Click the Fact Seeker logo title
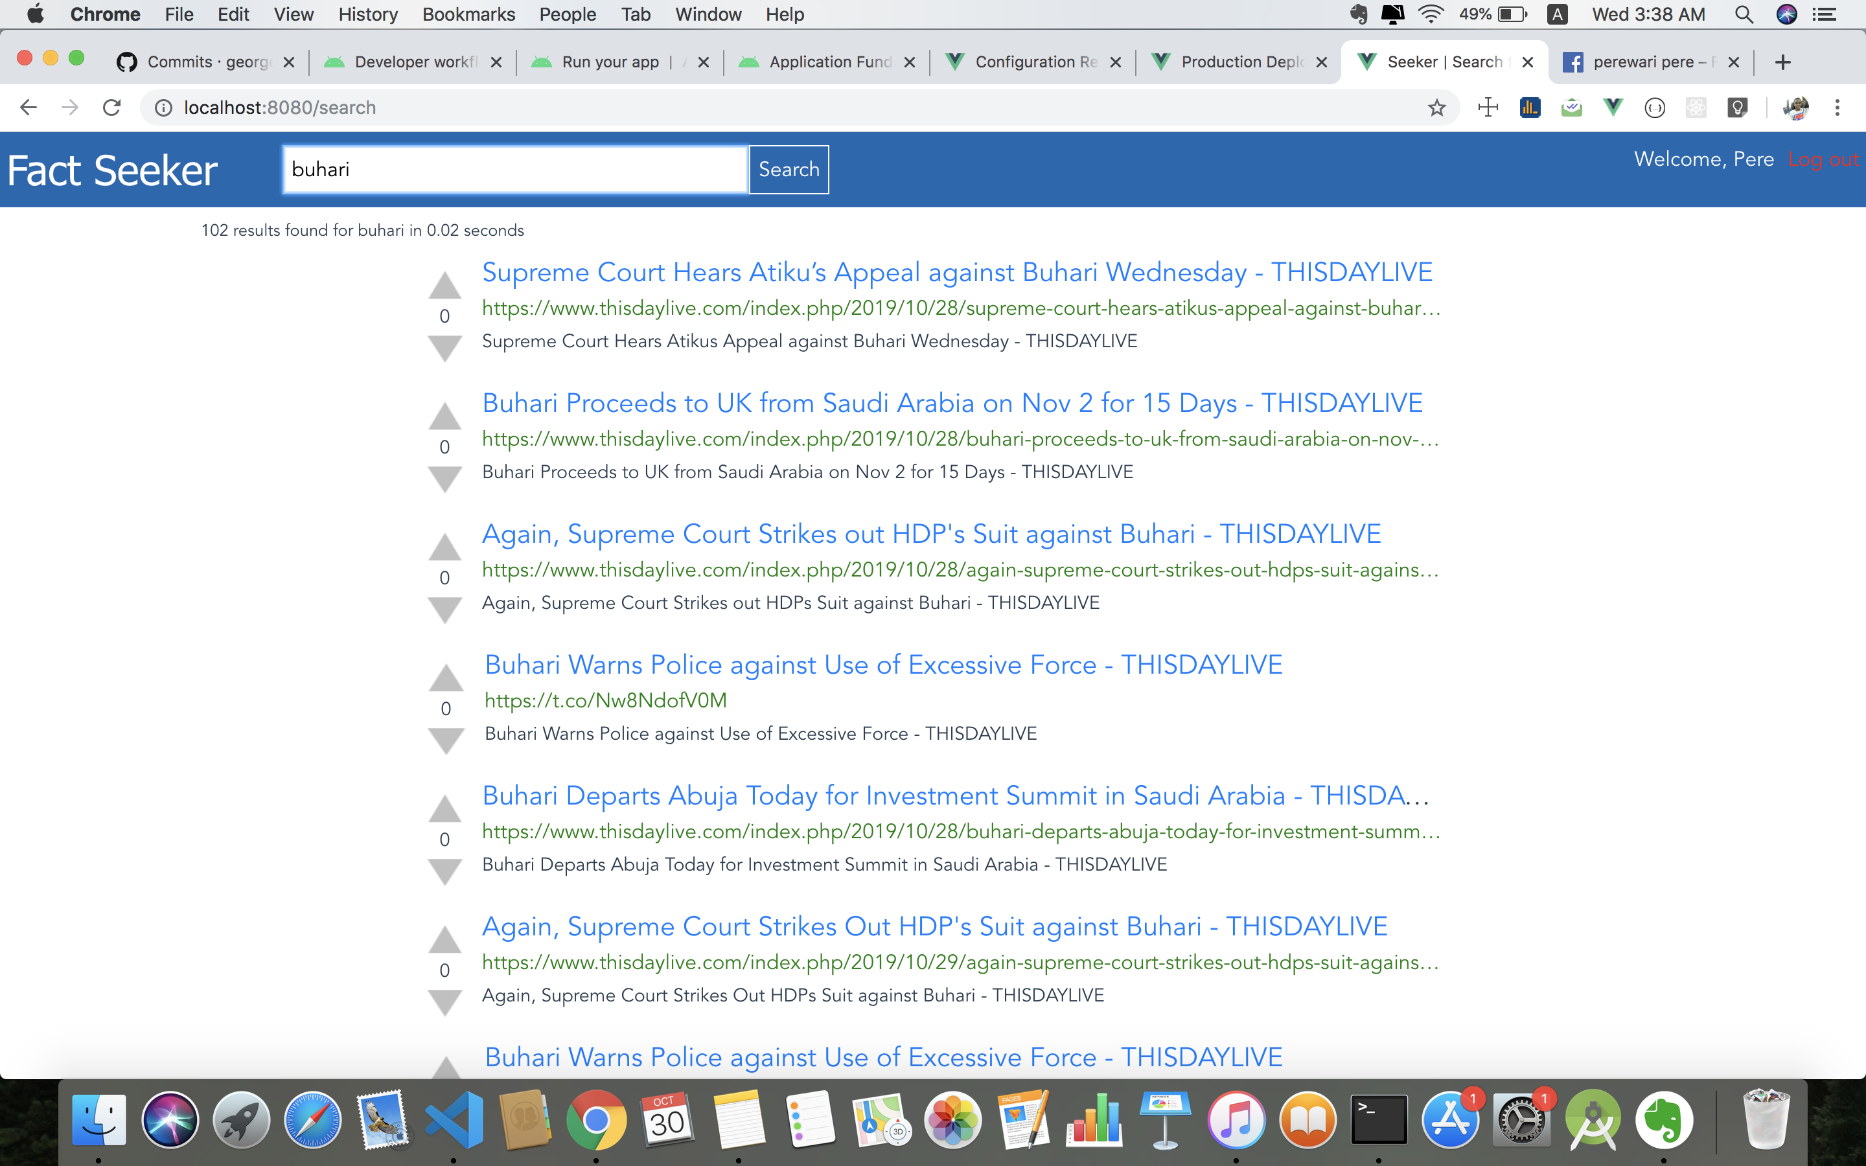1866x1166 pixels. coord(113,170)
